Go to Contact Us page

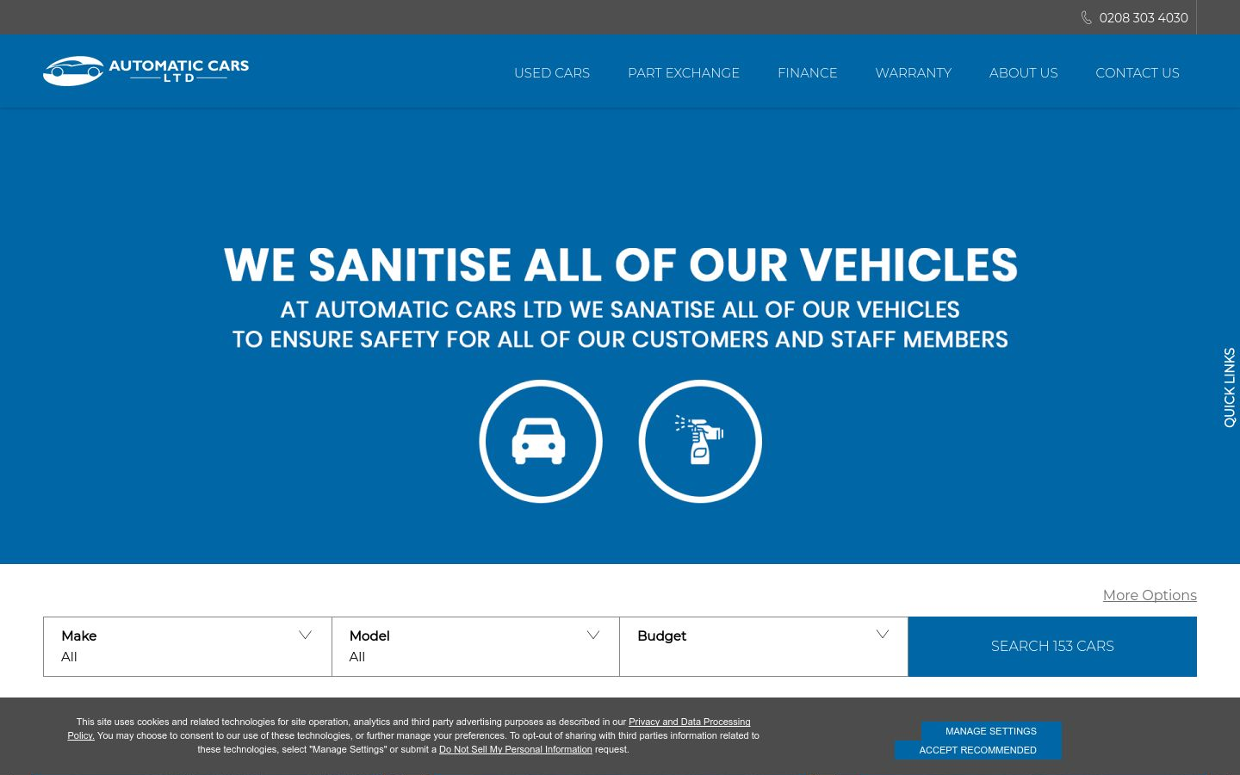pyautogui.click(x=1138, y=73)
